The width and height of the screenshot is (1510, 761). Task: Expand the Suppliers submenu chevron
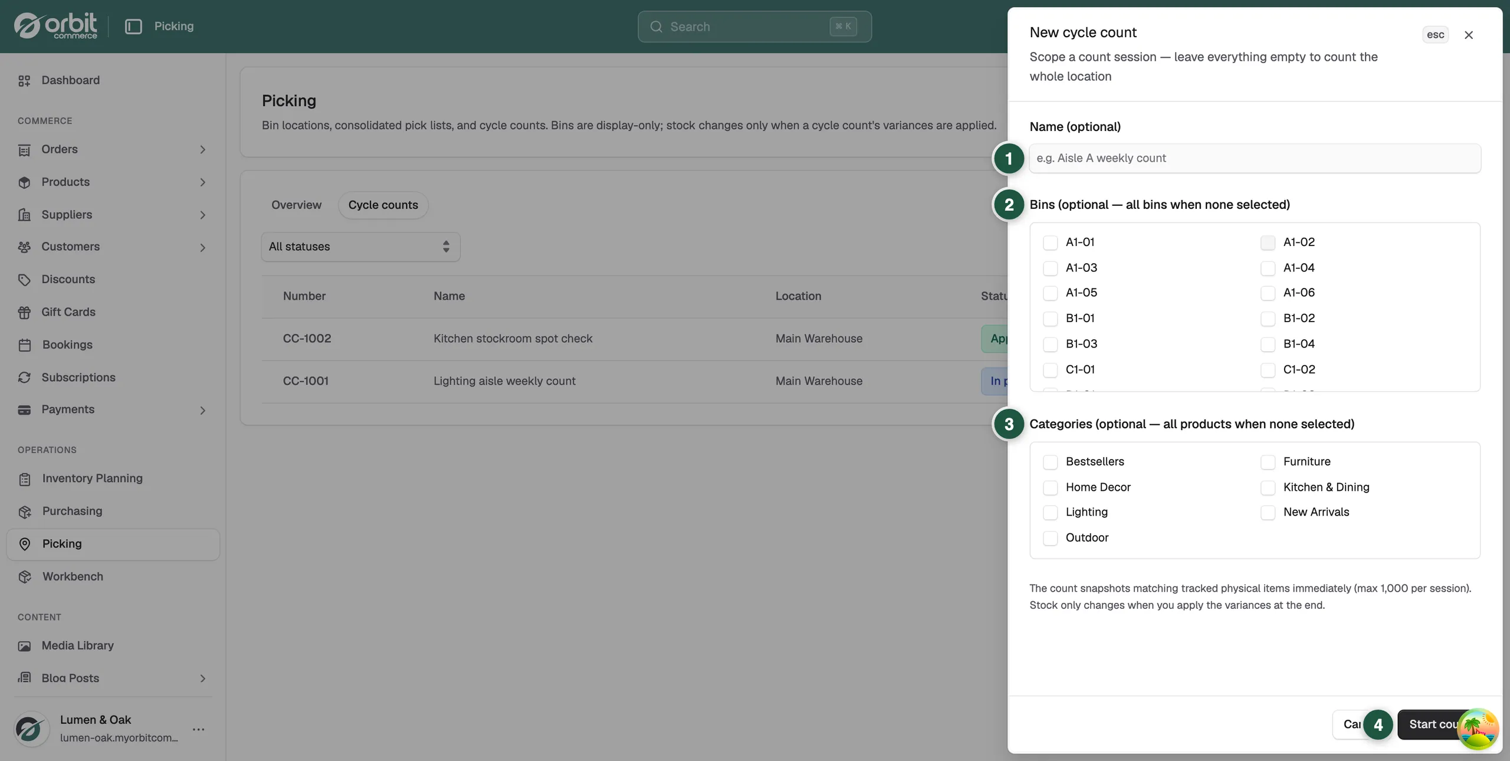202,215
